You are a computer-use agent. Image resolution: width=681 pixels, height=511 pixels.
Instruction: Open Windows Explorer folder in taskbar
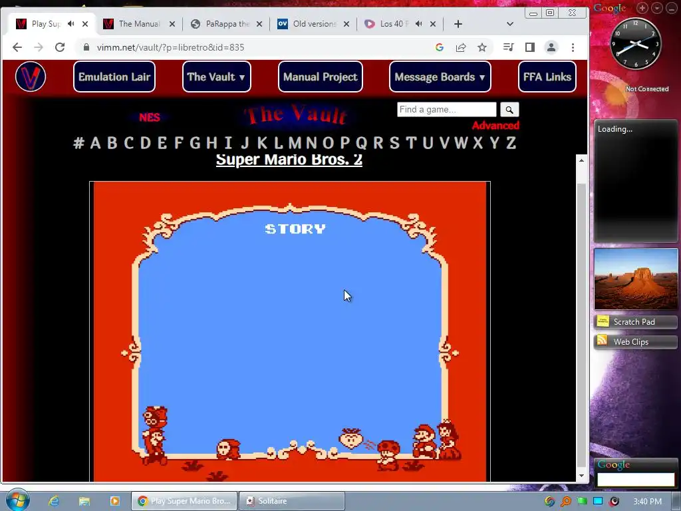[x=84, y=501]
